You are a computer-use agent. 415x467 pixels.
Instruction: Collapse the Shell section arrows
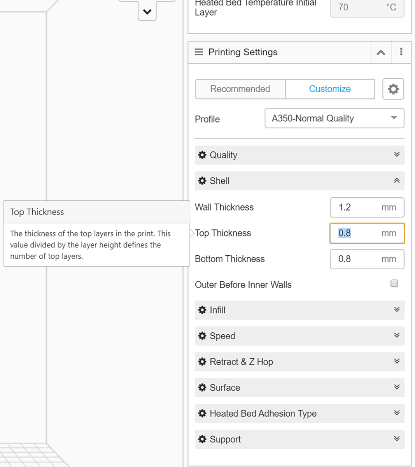pyautogui.click(x=397, y=181)
